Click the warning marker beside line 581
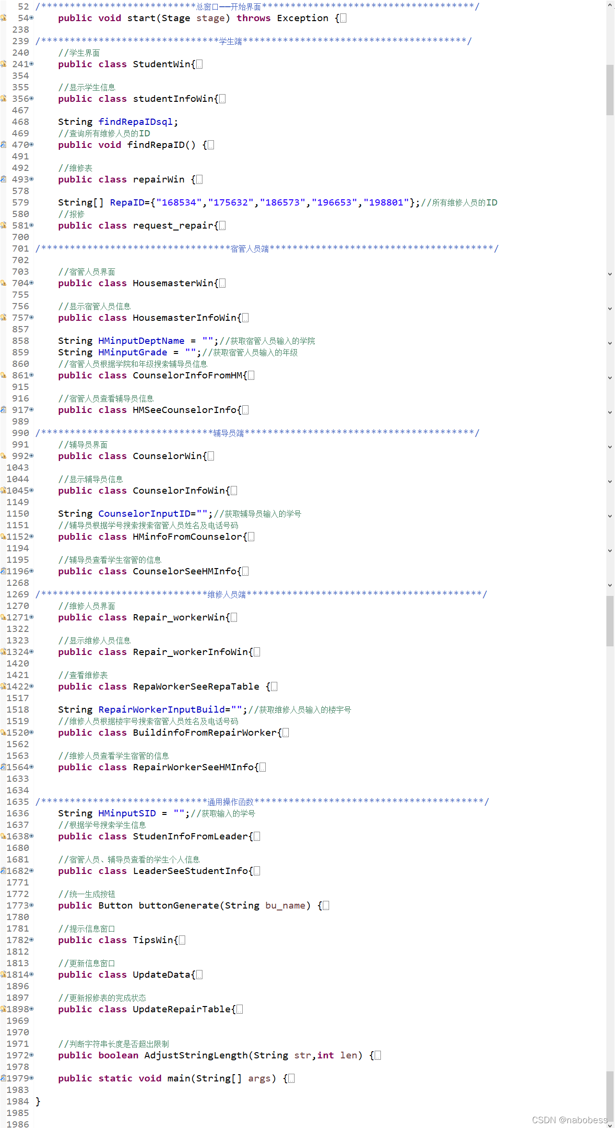 point(3,226)
